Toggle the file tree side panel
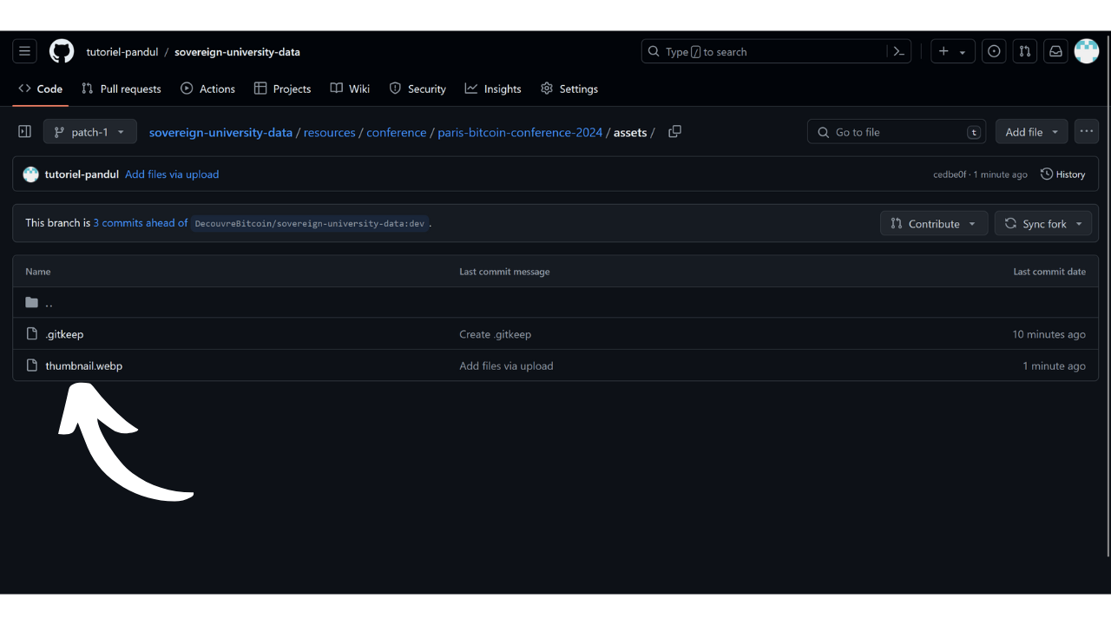1111x625 pixels. [x=24, y=132]
